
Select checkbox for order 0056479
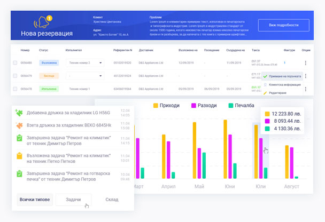[x=15, y=76]
